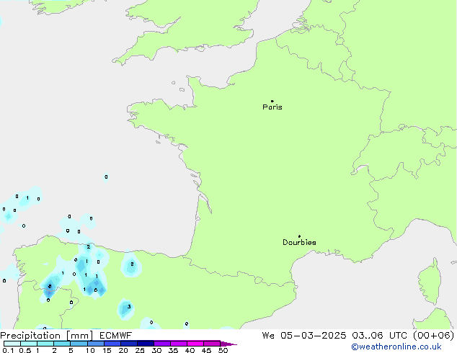Click the legend value '20'
This screenshot has height=353, width=457.
pyautogui.click(x=123, y=350)
